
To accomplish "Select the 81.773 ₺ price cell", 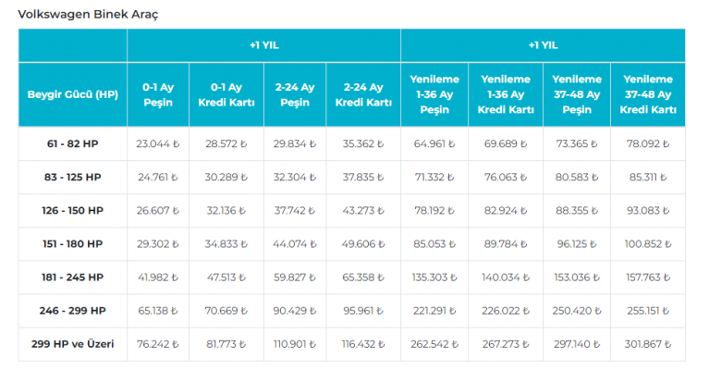I will (x=226, y=344).
